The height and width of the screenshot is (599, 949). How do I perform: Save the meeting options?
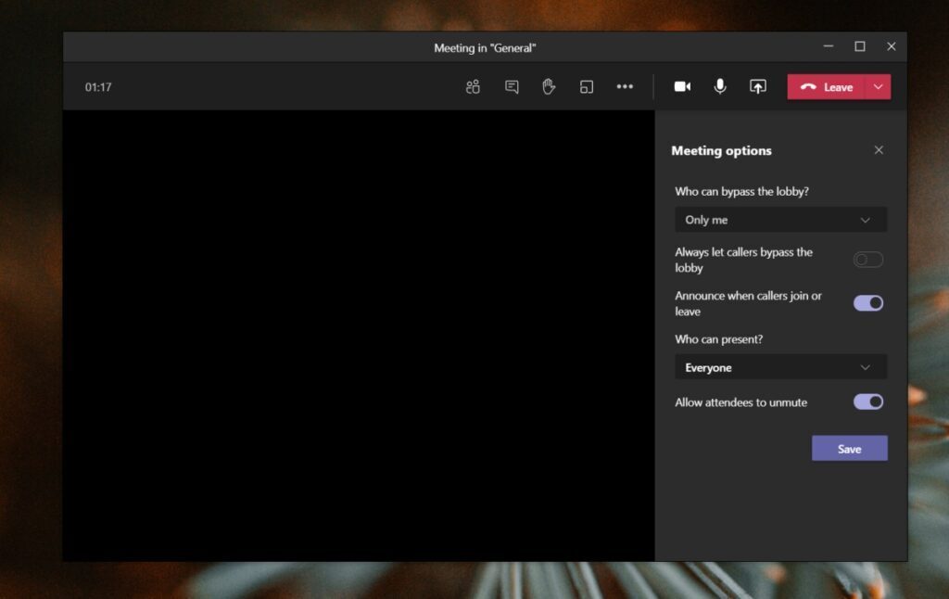tap(849, 448)
